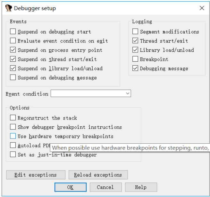This screenshot has height=197, width=210.
Task: Open the Edit exceptions dialog
Action: [x=36, y=175]
